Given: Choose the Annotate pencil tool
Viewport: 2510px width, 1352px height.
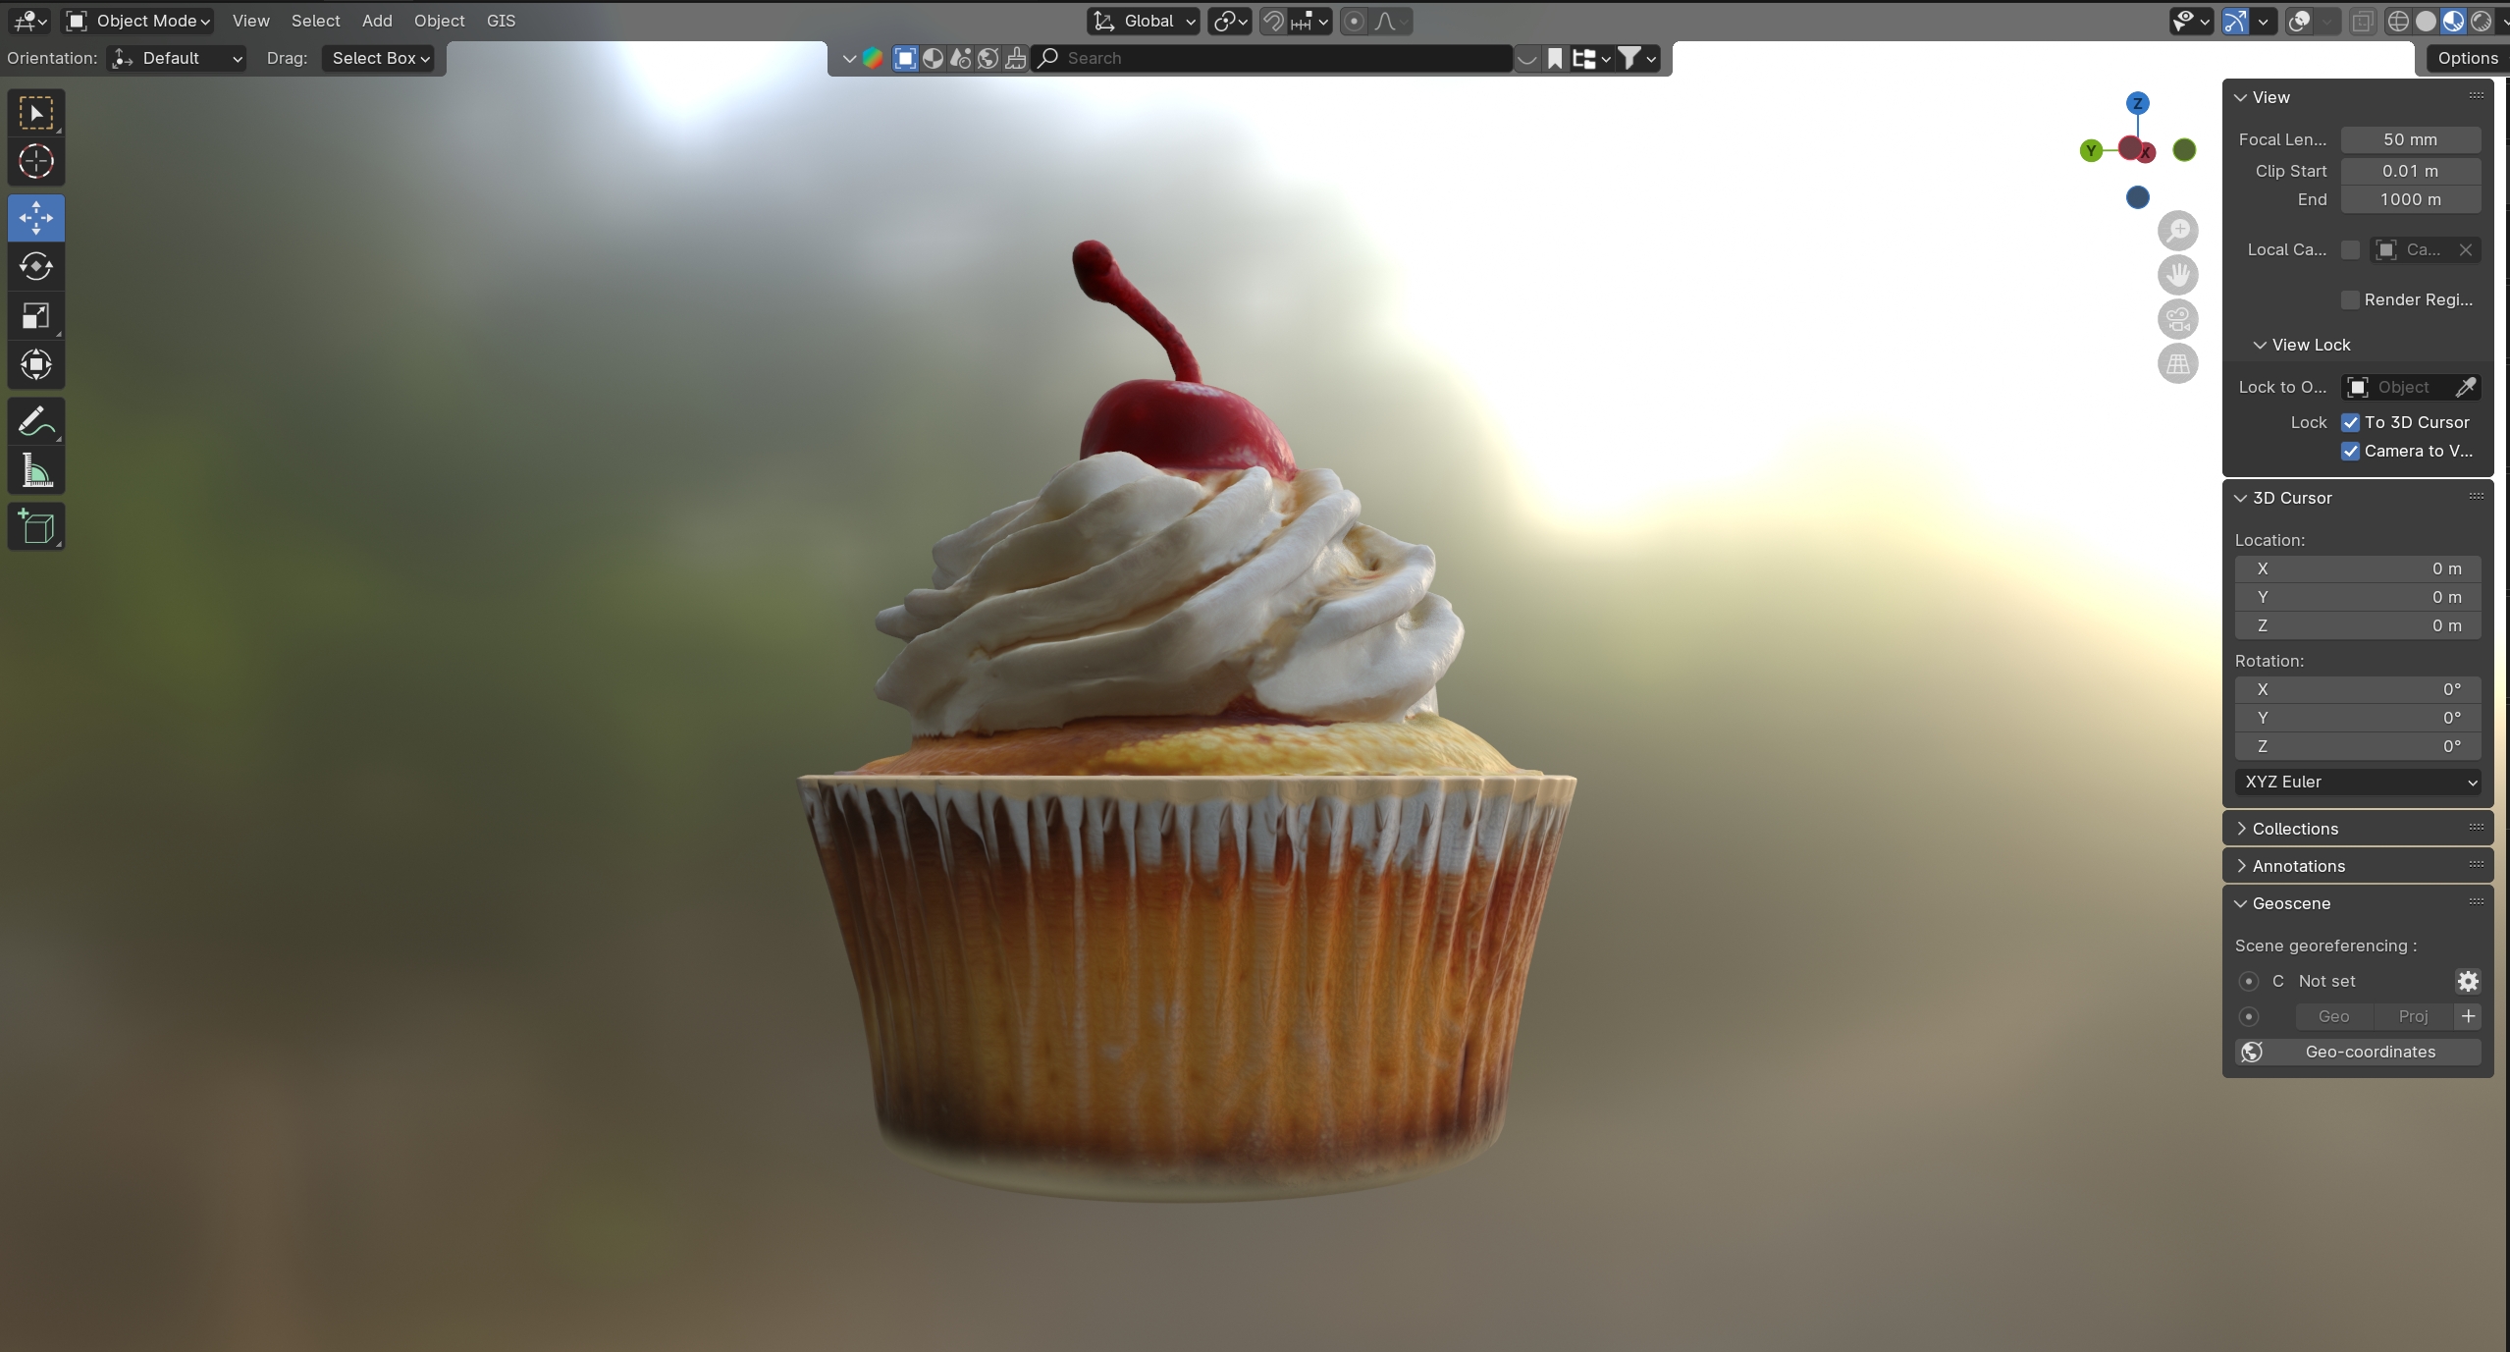Looking at the screenshot, I should coord(36,422).
